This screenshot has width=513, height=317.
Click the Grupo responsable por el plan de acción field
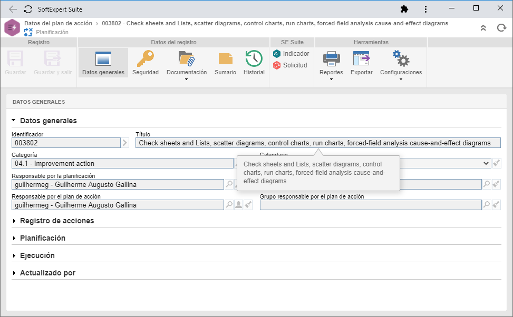coord(371,205)
